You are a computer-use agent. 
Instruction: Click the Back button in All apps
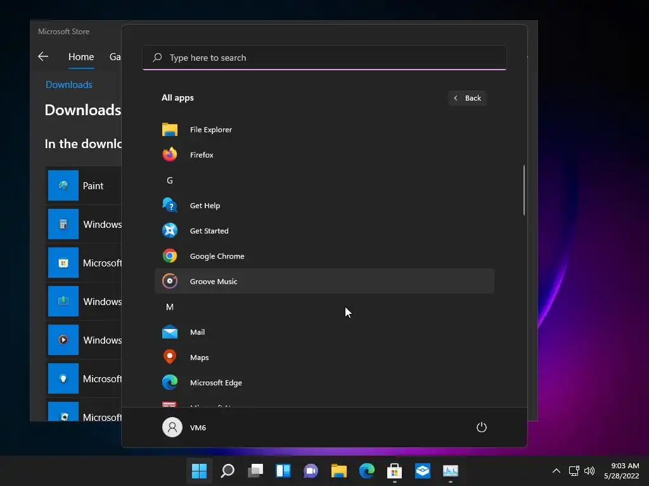tap(467, 98)
